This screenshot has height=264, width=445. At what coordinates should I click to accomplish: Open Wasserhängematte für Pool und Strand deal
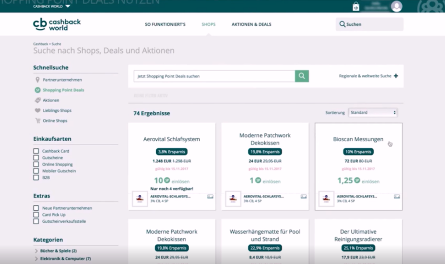[265, 235]
